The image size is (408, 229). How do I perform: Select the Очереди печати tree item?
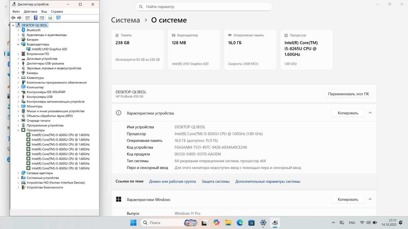38,120
